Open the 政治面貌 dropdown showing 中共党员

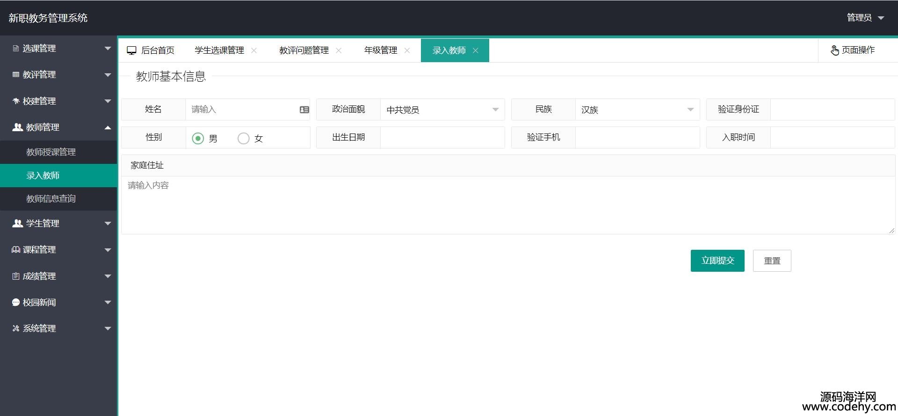[442, 110]
